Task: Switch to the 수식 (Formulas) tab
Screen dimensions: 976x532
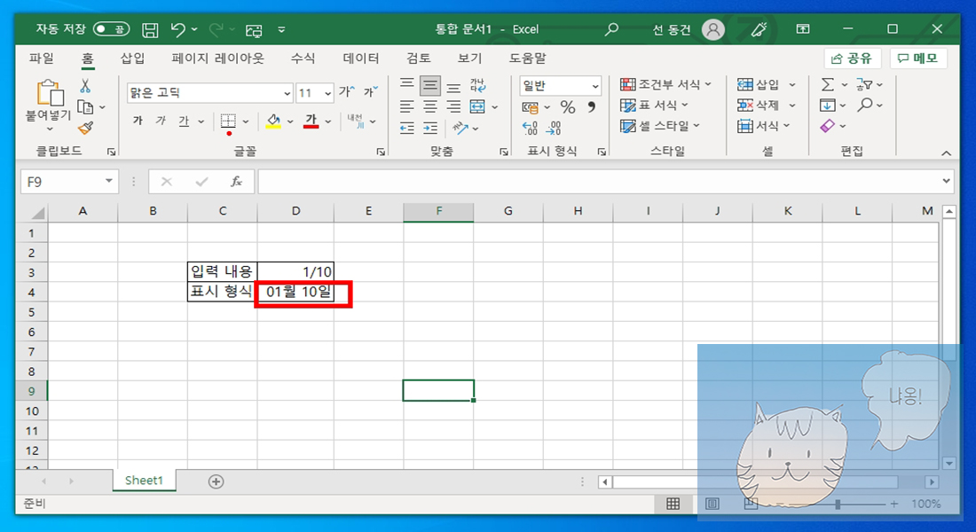Action: (303, 59)
